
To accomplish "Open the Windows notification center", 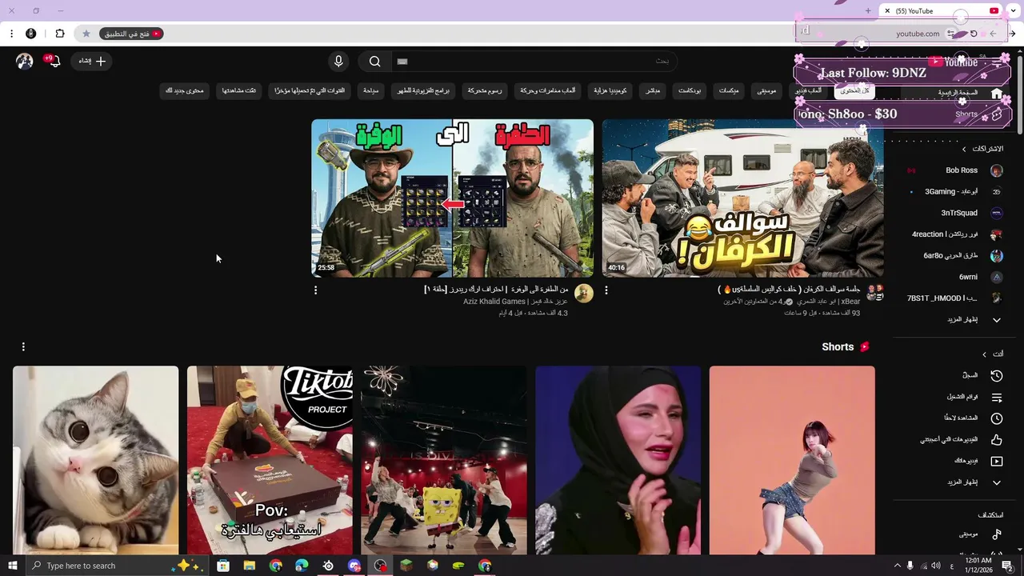I will (x=1008, y=566).
